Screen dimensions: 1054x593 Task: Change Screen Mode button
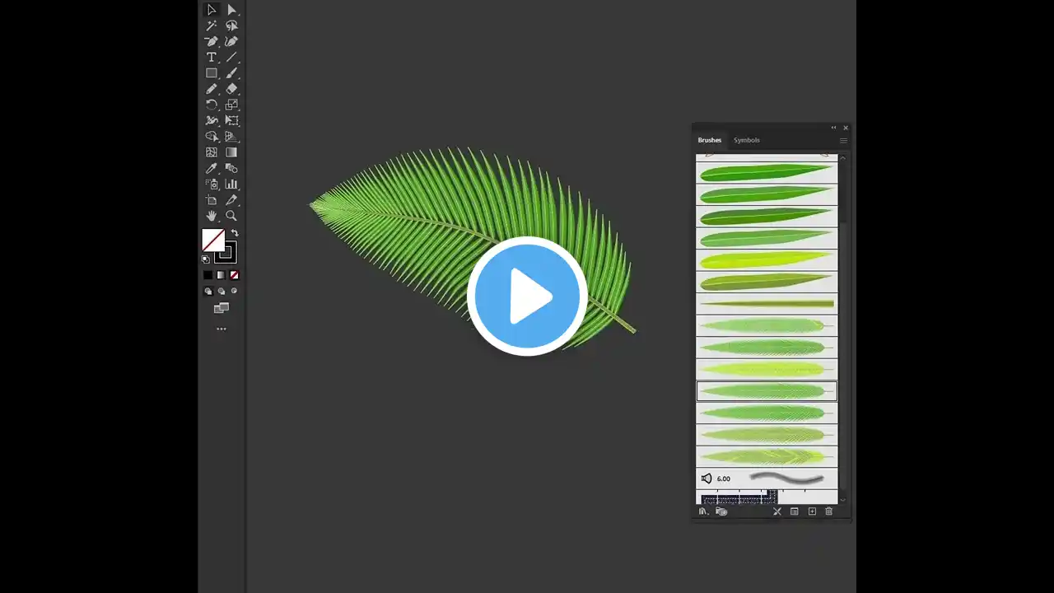tap(222, 308)
